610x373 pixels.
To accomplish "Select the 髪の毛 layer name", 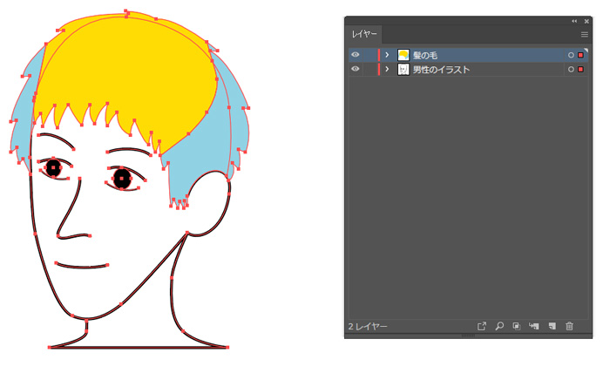I will point(425,55).
